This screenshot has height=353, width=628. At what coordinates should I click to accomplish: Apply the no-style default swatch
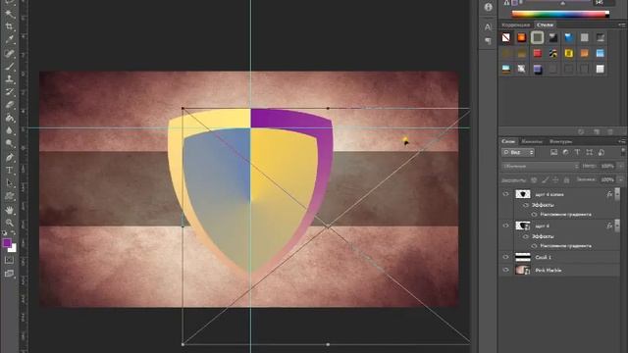pos(506,37)
